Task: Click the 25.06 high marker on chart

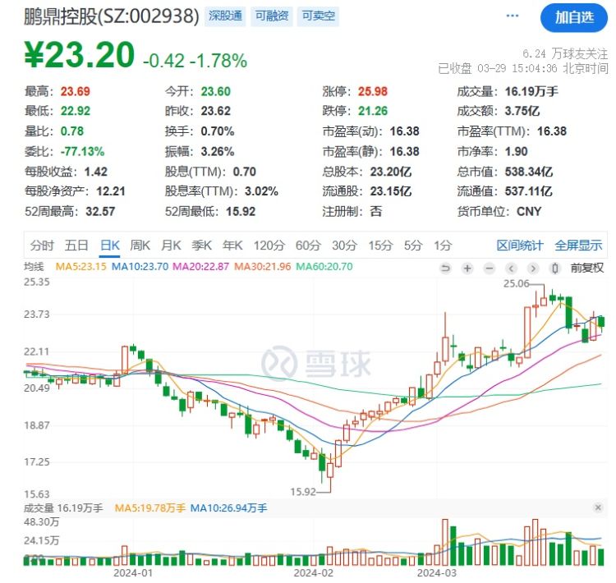Action: (517, 283)
